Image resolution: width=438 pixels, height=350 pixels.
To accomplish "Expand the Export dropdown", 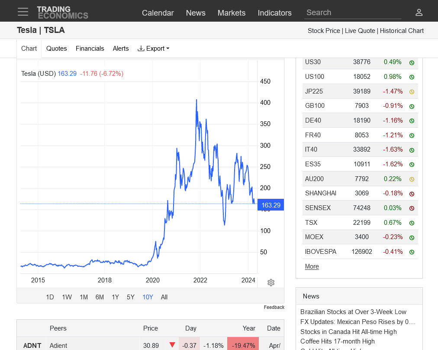I will [154, 49].
